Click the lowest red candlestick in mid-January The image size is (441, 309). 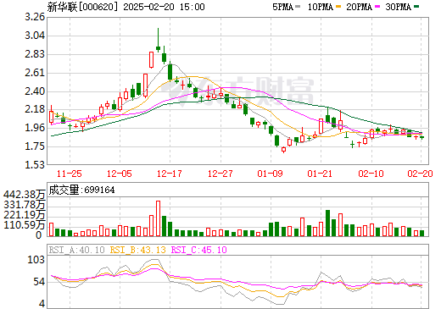(x=283, y=150)
